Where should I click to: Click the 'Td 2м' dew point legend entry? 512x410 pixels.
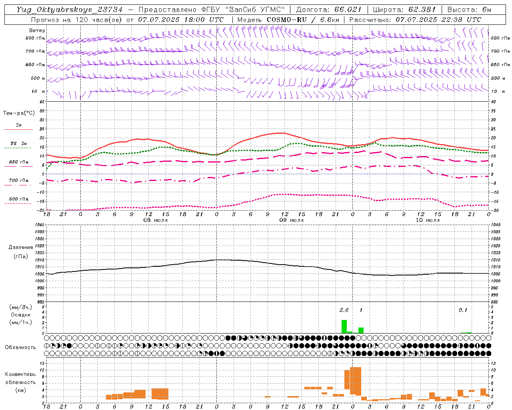18,143
